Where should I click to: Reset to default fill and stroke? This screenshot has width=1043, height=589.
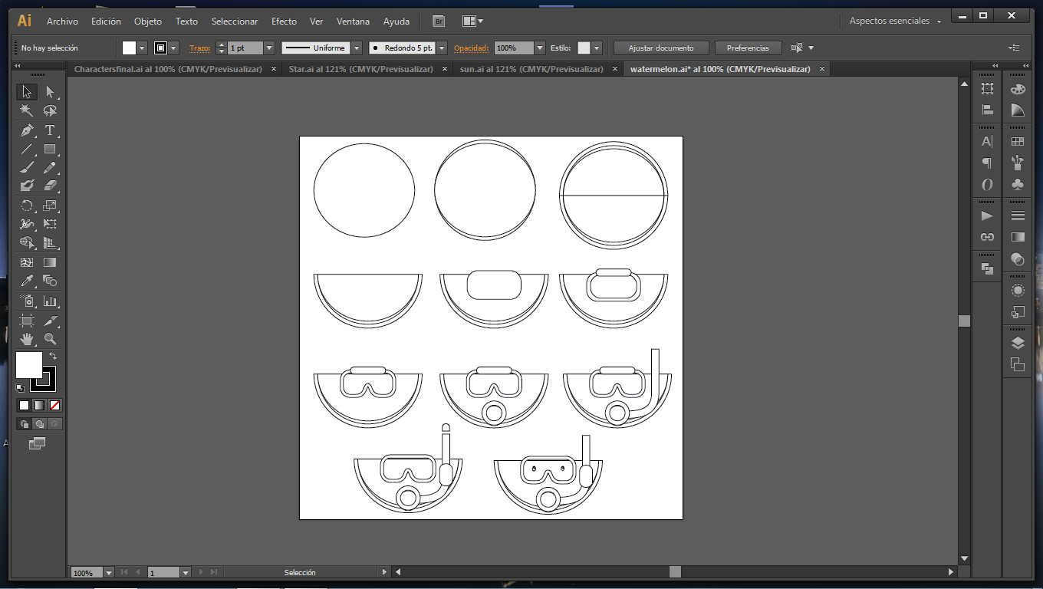pos(20,388)
